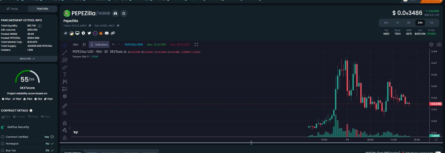Open the project website monitor icon
Viewport: 445px width, 153px height.
point(78,33)
